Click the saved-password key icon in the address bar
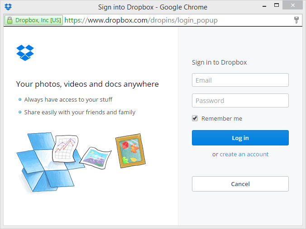This screenshot has height=229, width=306. click(x=296, y=20)
